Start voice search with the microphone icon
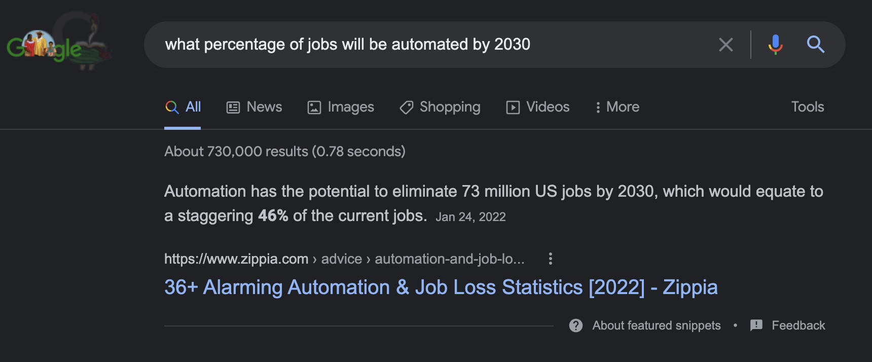The height and width of the screenshot is (362, 872). pyautogui.click(x=775, y=45)
